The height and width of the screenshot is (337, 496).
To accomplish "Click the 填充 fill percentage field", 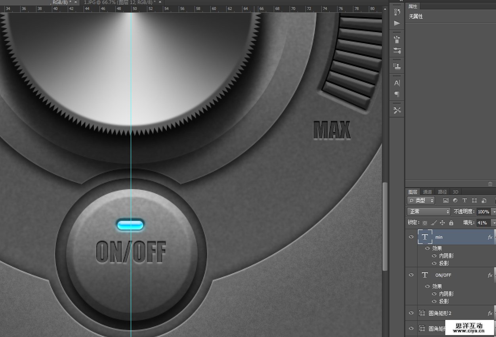I will [x=483, y=223].
